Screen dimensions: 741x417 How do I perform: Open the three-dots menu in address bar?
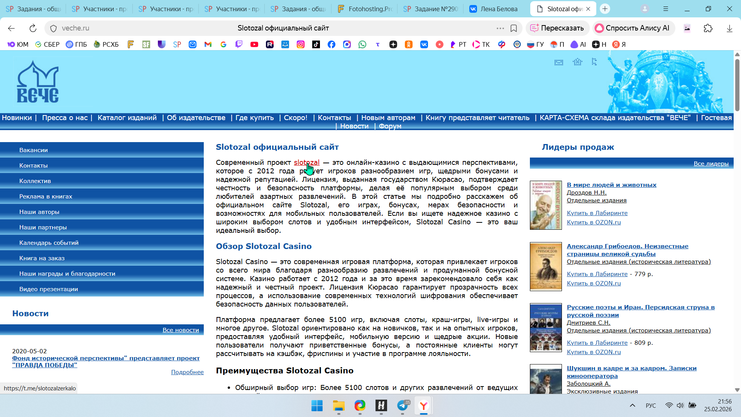click(x=500, y=28)
